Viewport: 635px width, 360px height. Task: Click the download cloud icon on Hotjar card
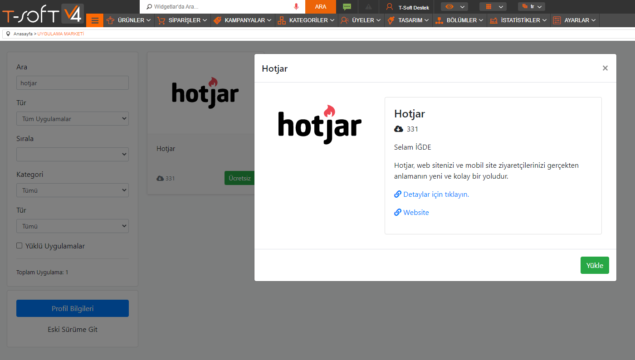160,179
